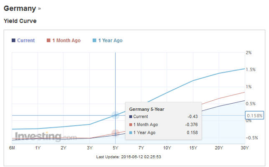Click the » chevron beside Germany

[40, 9]
